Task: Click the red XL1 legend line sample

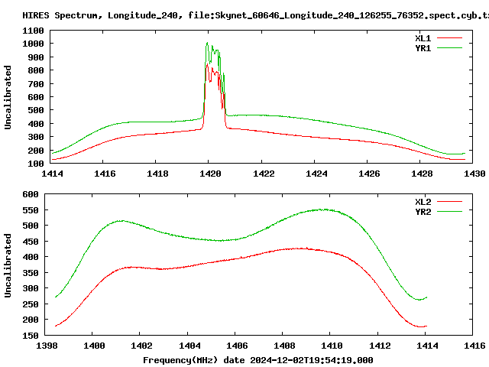Action: [449, 38]
